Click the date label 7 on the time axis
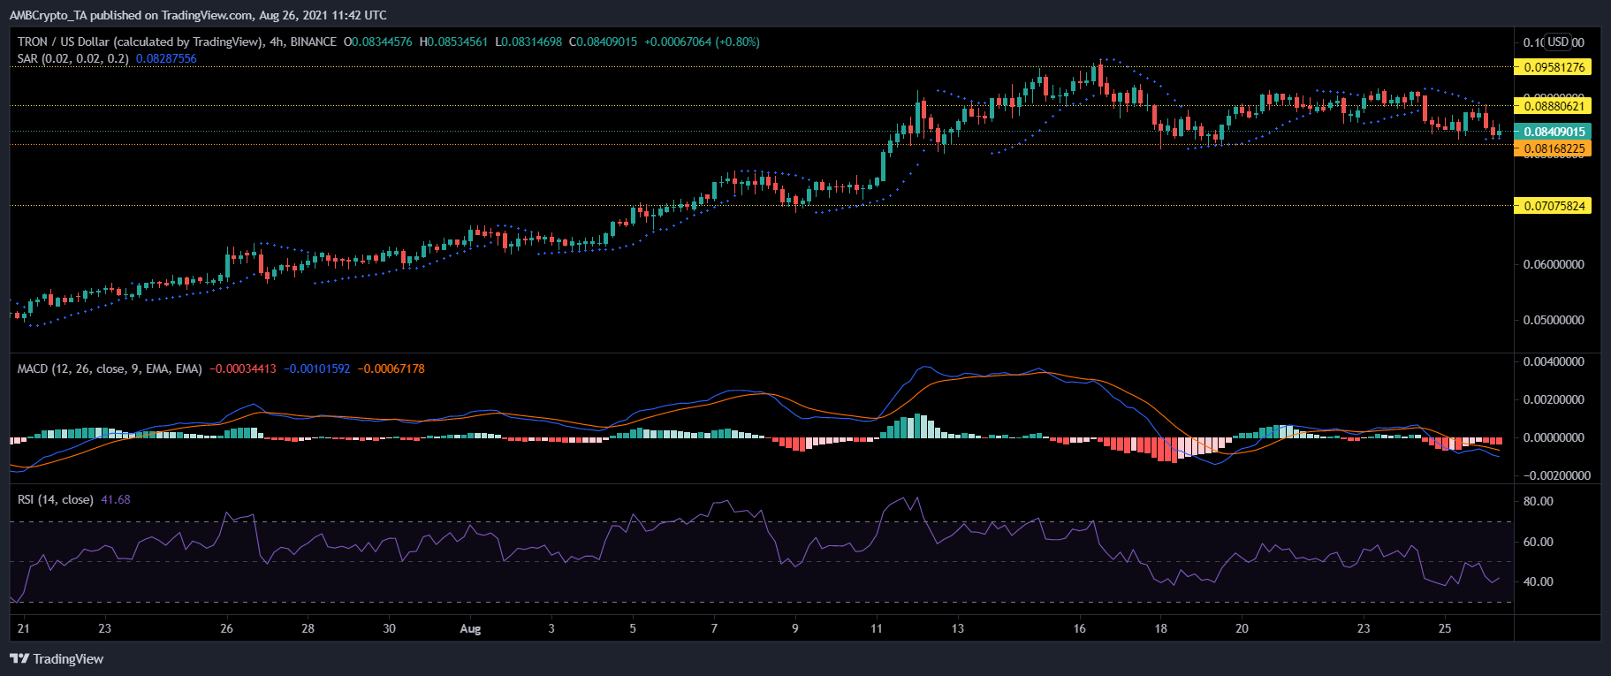Screen dimensions: 1611x676 tap(714, 629)
